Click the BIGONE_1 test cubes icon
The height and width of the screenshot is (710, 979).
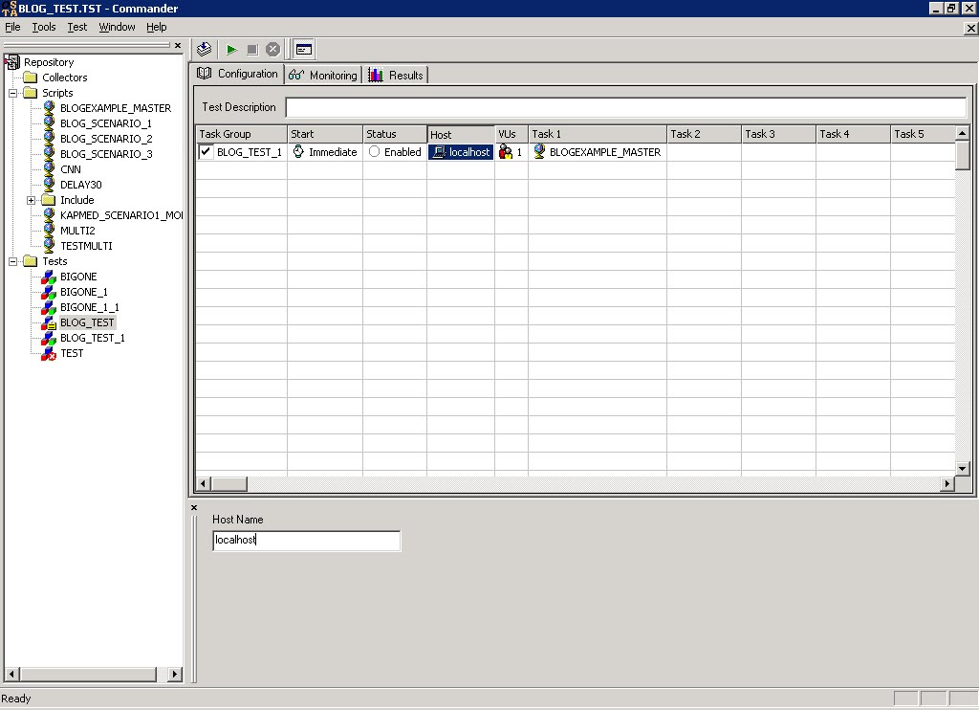coord(48,292)
